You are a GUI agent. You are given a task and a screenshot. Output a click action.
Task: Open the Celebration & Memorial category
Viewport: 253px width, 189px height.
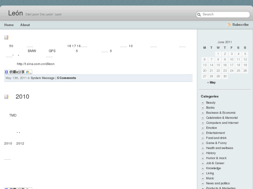point(222,118)
